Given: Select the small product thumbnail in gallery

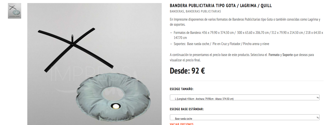Looking at the screenshot, I should (15, 11).
